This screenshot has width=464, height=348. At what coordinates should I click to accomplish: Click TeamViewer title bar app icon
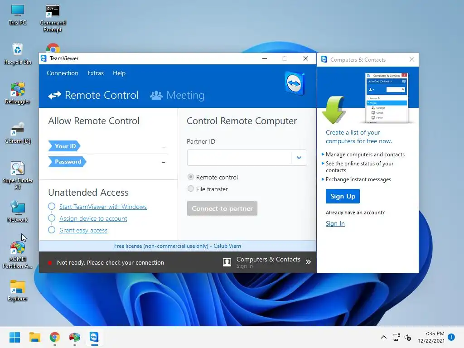tap(44, 58)
